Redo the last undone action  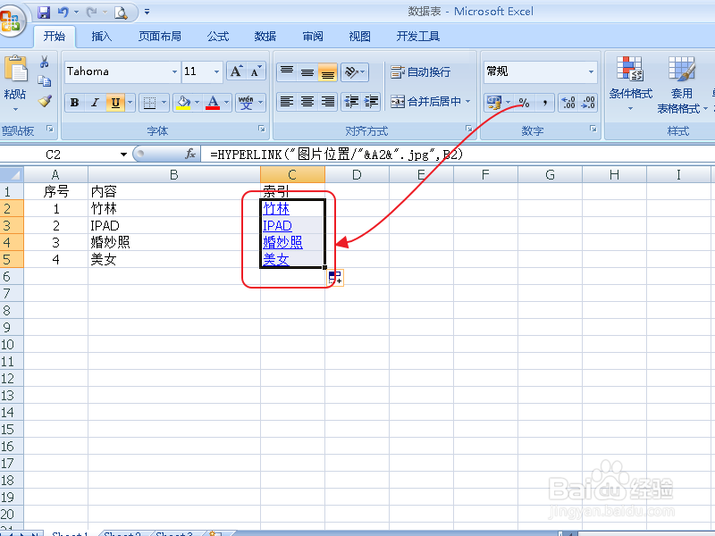[92, 12]
